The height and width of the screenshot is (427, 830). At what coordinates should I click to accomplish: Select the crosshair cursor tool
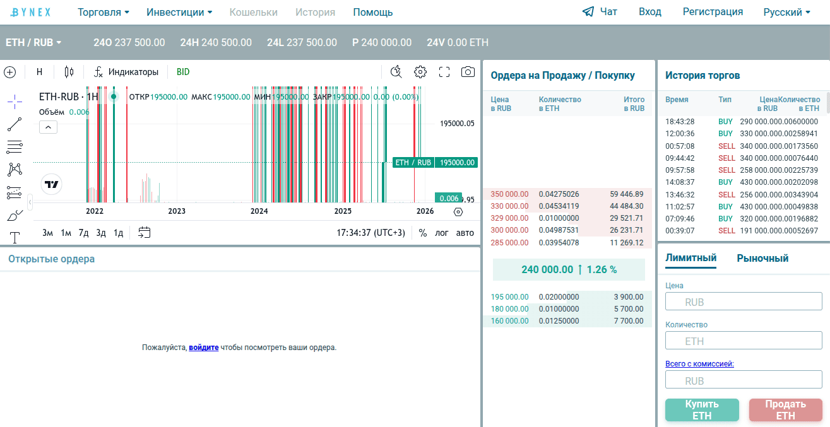(14, 101)
